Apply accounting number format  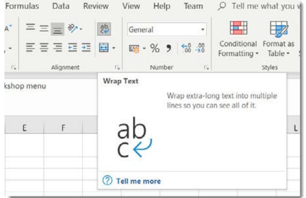pos(134,49)
